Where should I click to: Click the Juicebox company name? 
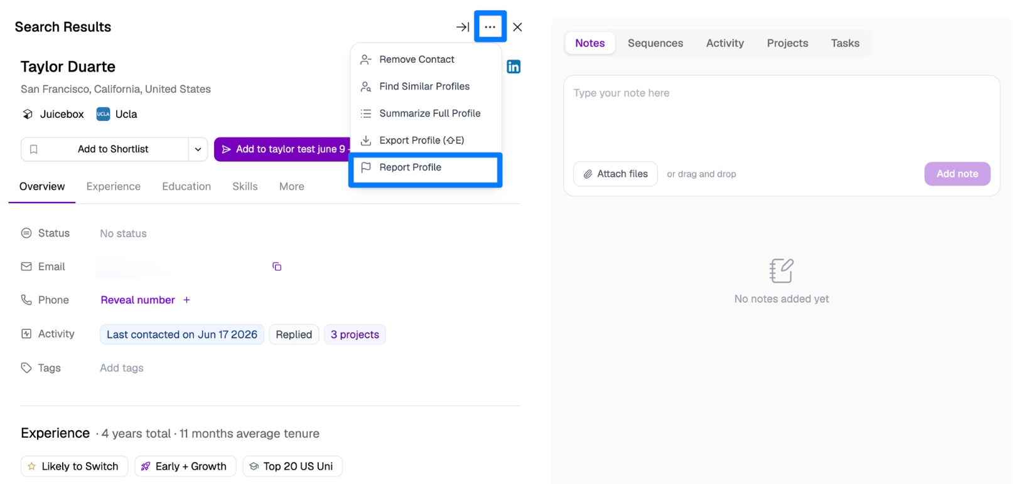tap(62, 114)
